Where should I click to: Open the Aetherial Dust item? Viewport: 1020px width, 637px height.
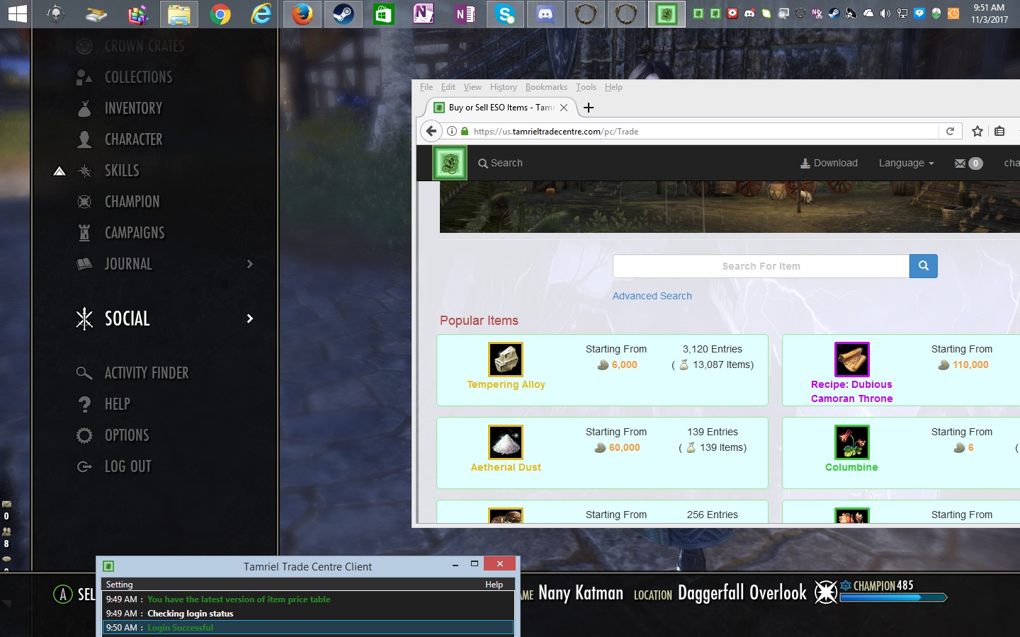[506, 467]
